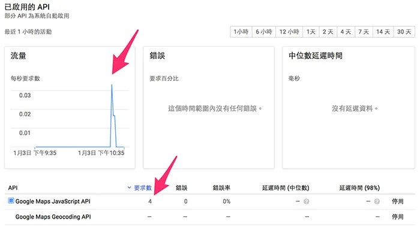Click help icon in 98% latency cell
Image resolution: width=420 pixels, height=227 pixels.
tap(377, 201)
